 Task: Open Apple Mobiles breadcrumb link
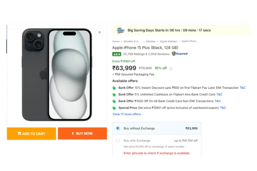(x=168, y=41)
